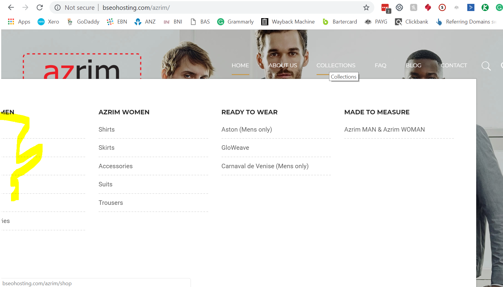Screen dimensions: 503x287
Task: Open the GoDaddy bookmark
Action: click(x=83, y=22)
